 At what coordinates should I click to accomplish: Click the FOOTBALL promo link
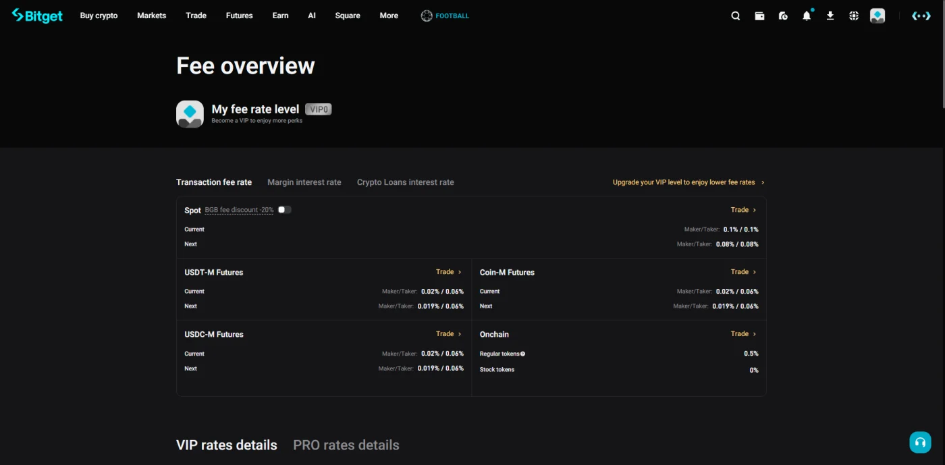445,16
